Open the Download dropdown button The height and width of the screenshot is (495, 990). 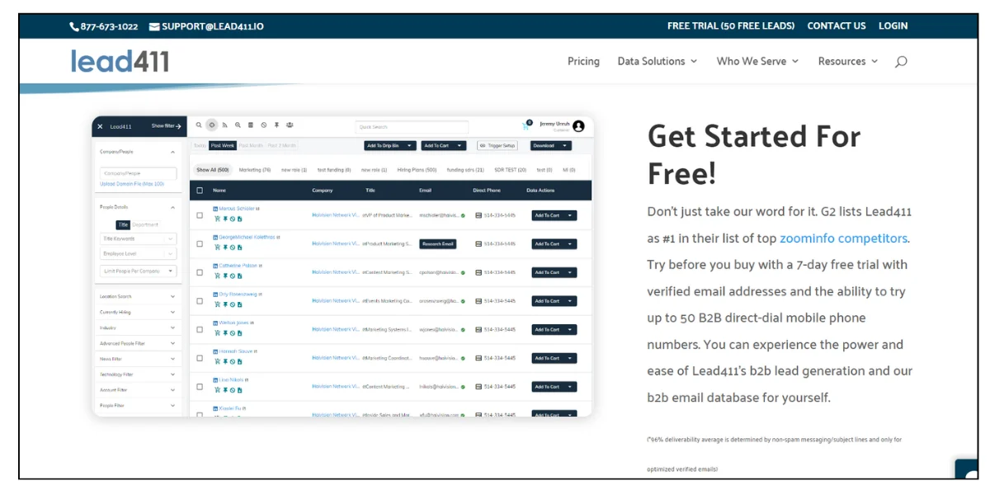coord(550,145)
